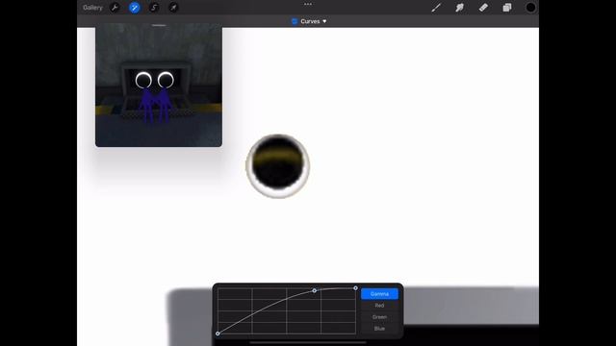616x346 pixels.
Task: Open the active color circle
Action: click(530, 8)
